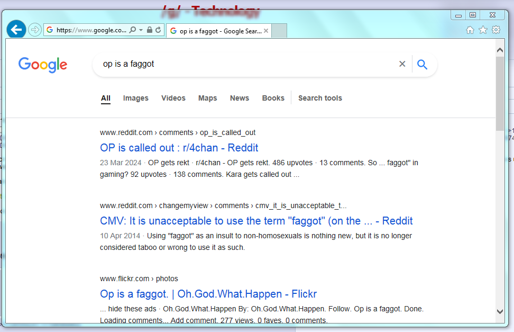Viewport: 514px width, 332px height.
Task: Go back with the blue back arrow
Action: tap(16, 30)
